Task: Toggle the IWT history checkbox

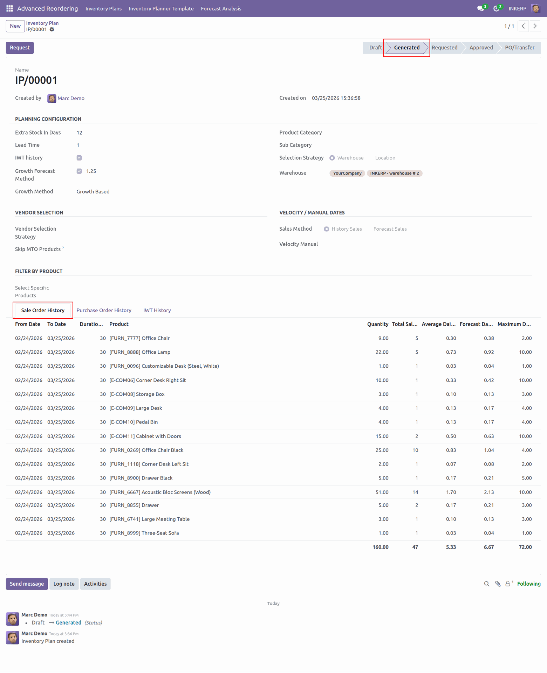Action: [79, 158]
